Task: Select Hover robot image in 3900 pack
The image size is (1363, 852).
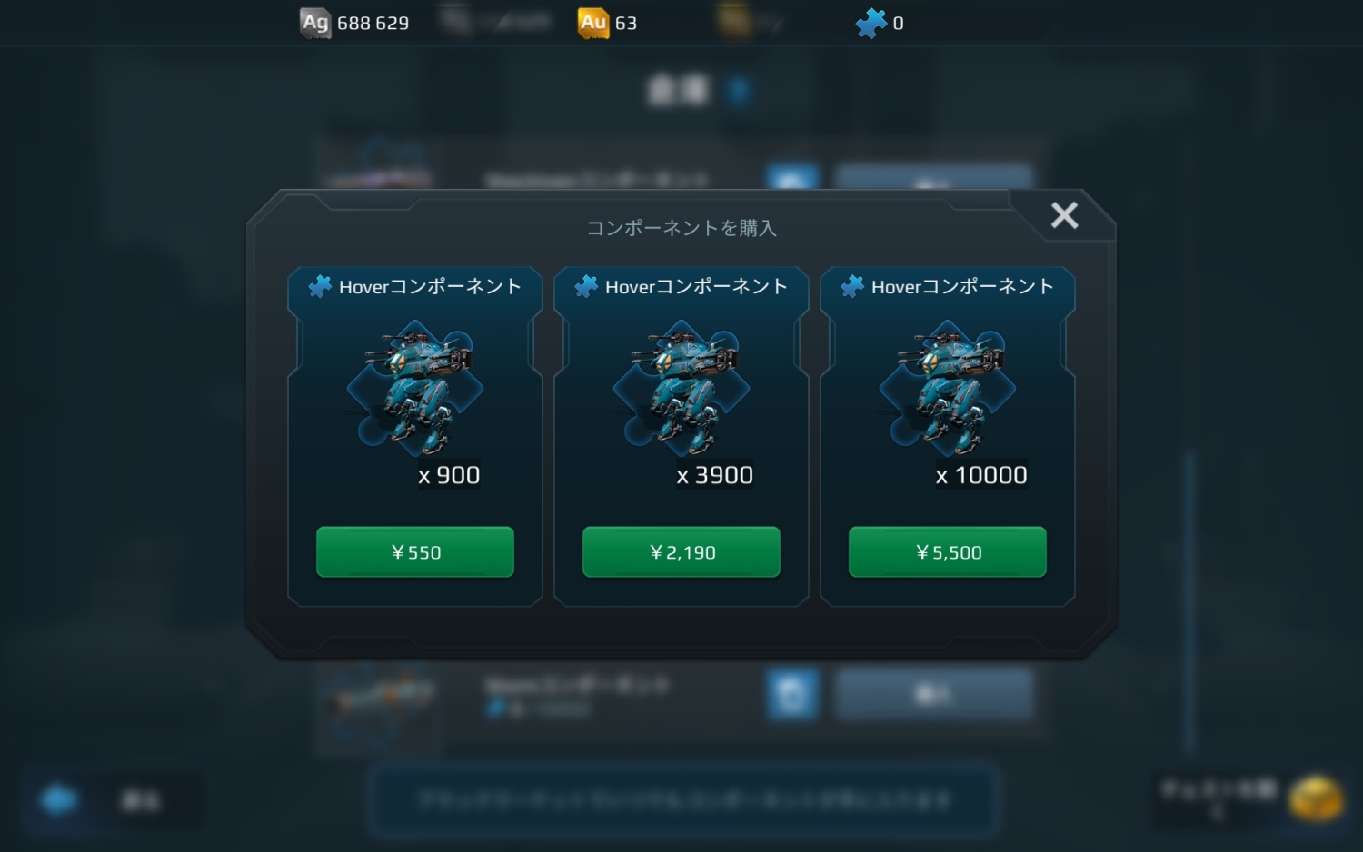Action: pyautogui.click(x=681, y=388)
